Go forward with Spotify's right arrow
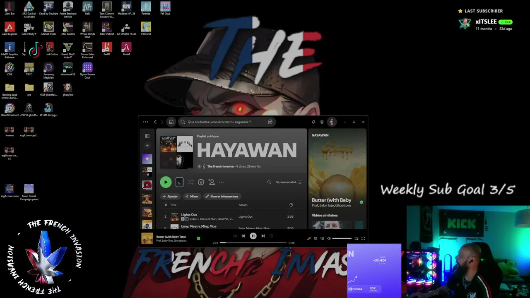Screen dimensions: 530x298 click(162, 122)
